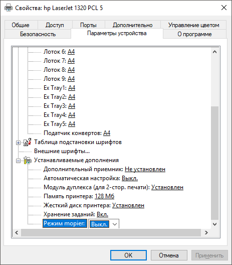
Task: Click the font substitution table icon
Action: [27, 142]
